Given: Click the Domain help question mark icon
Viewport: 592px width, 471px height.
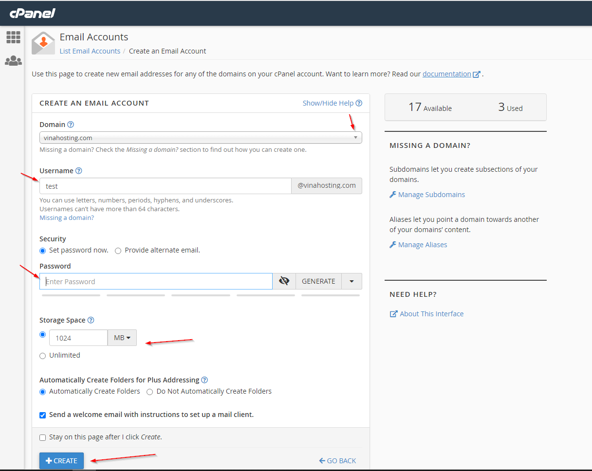Looking at the screenshot, I should coord(71,125).
